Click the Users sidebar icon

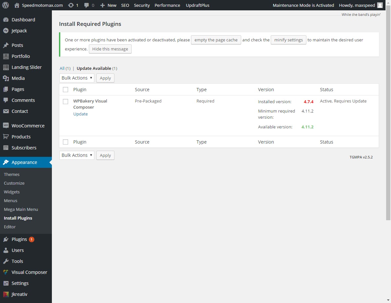tap(6, 250)
